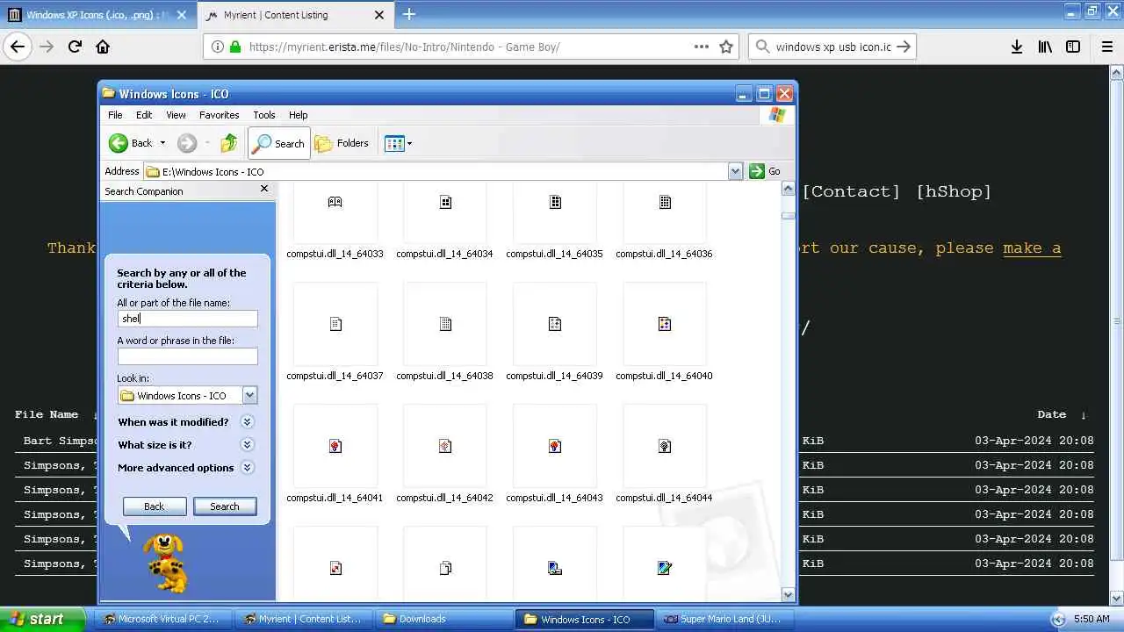Go to browser home page
Image resolution: width=1124 pixels, height=632 pixels.
103,47
